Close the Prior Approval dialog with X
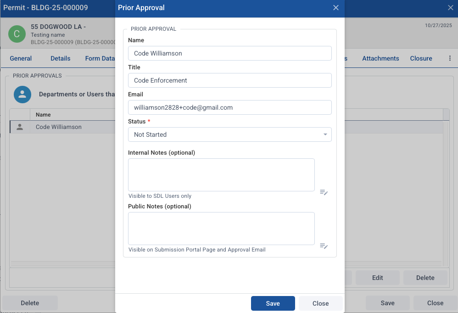 336,8
